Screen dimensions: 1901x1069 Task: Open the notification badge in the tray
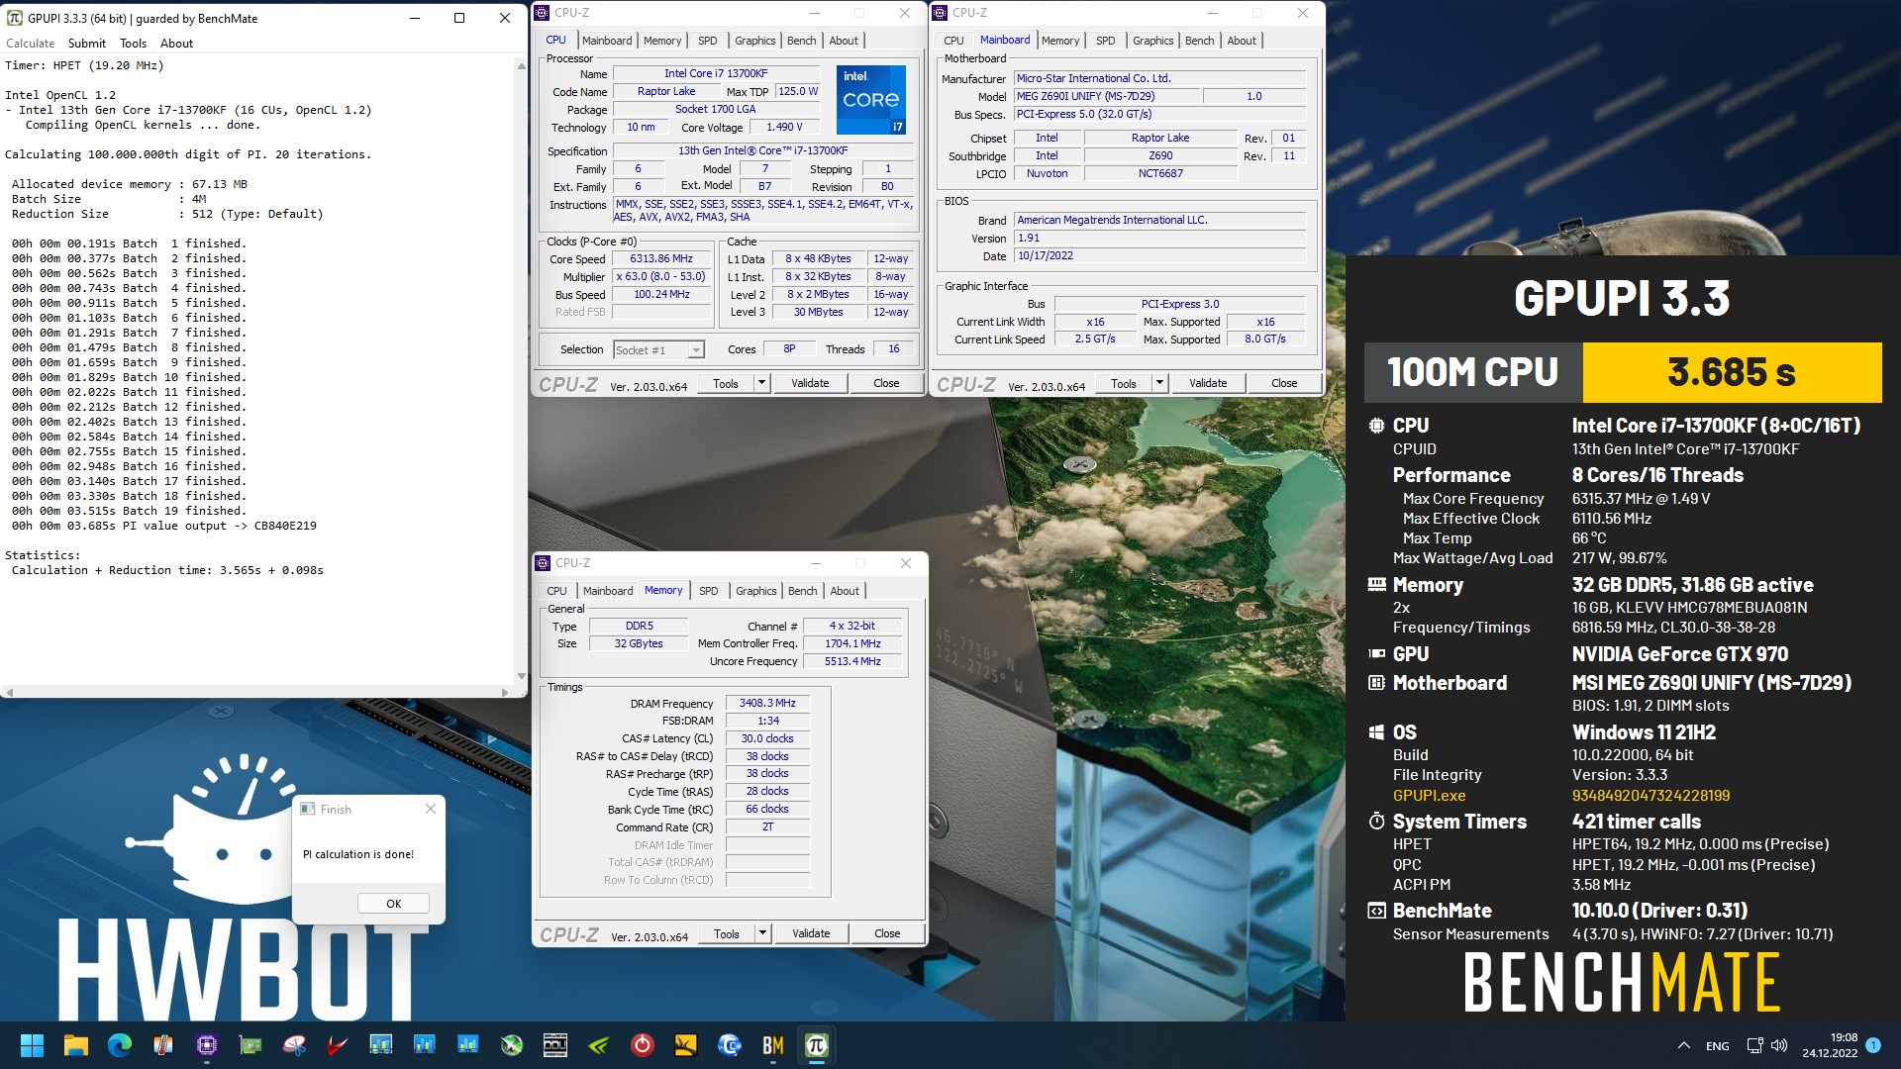[1873, 1045]
